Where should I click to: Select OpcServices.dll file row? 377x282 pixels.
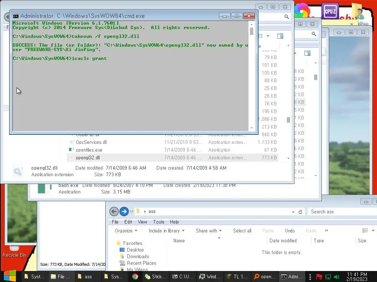click(172, 142)
